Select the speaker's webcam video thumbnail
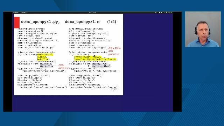The width and height of the screenshot is (224, 126). pos(203,29)
